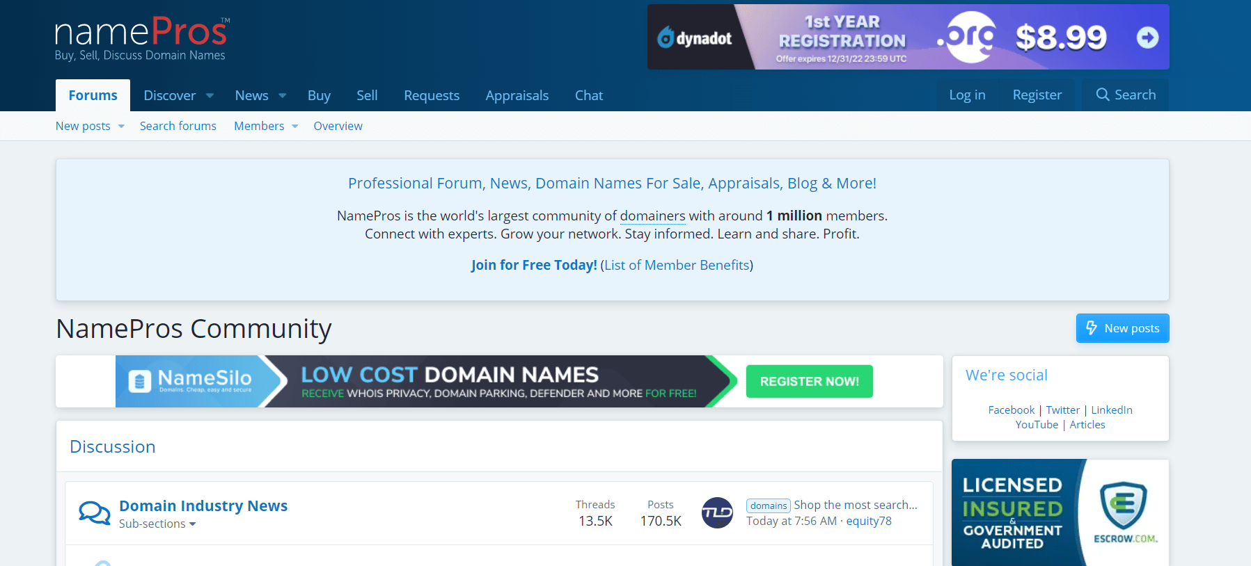Open the Facebook social link
The image size is (1251, 566).
click(1012, 410)
